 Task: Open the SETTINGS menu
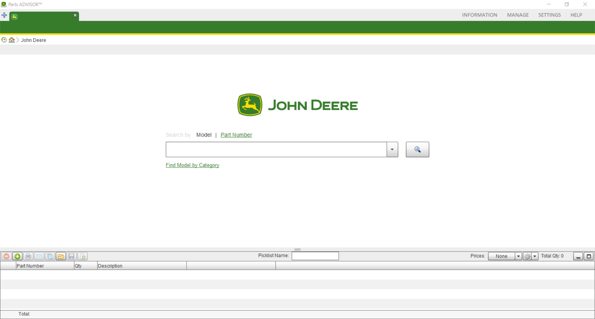click(x=549, y=15)
